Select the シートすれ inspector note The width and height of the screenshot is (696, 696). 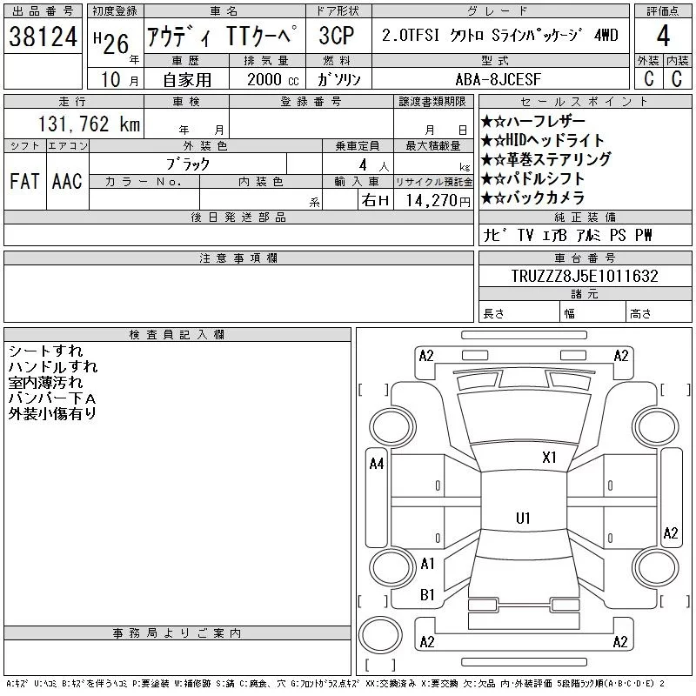[45, 351]
